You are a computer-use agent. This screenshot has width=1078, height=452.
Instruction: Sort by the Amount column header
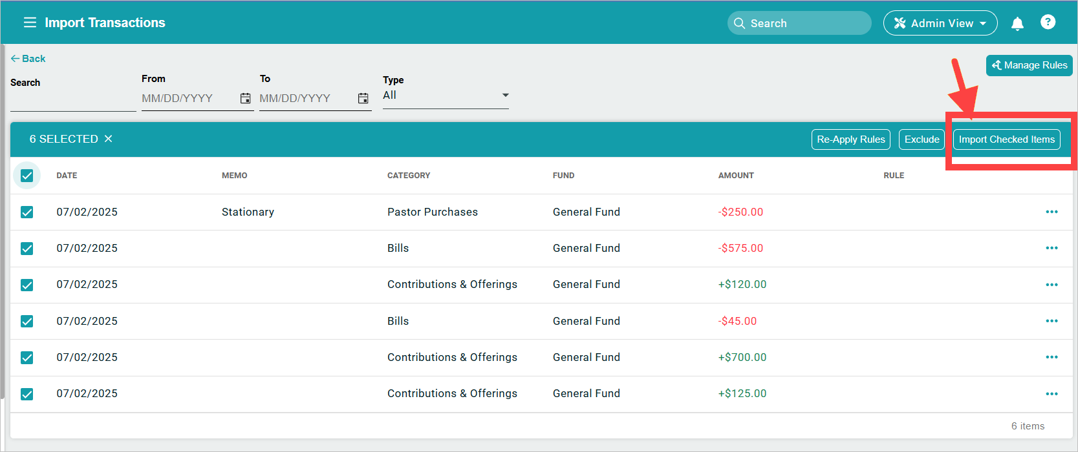[x=736, y=176]
